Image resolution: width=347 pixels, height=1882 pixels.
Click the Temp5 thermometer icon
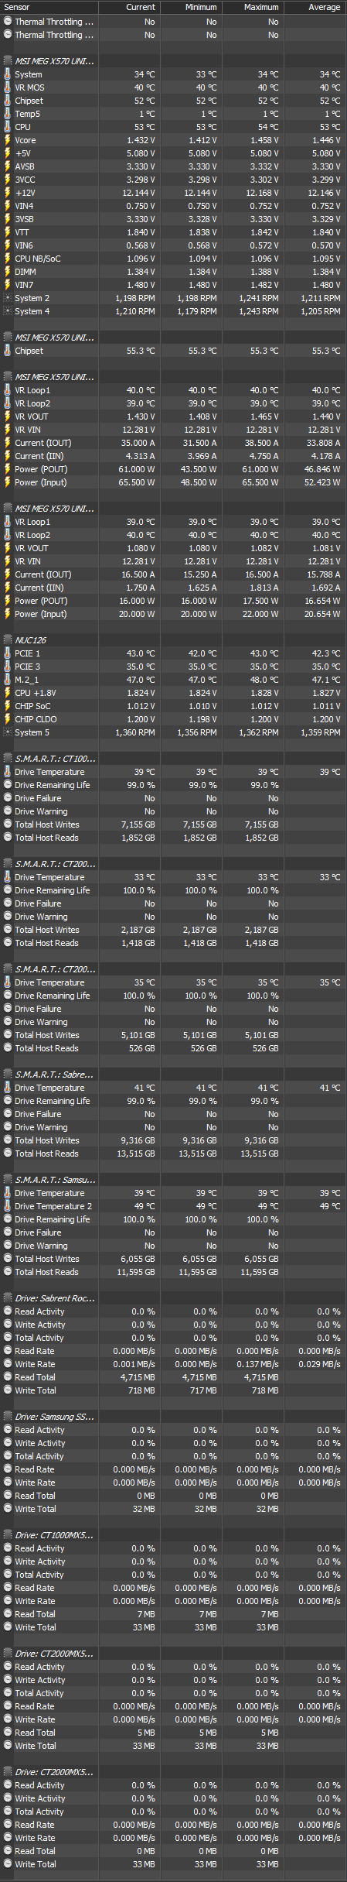coord(7,114)
